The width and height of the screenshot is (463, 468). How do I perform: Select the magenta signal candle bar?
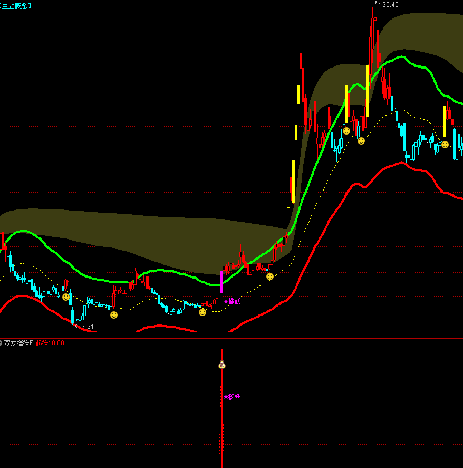[x=221, y=282]
